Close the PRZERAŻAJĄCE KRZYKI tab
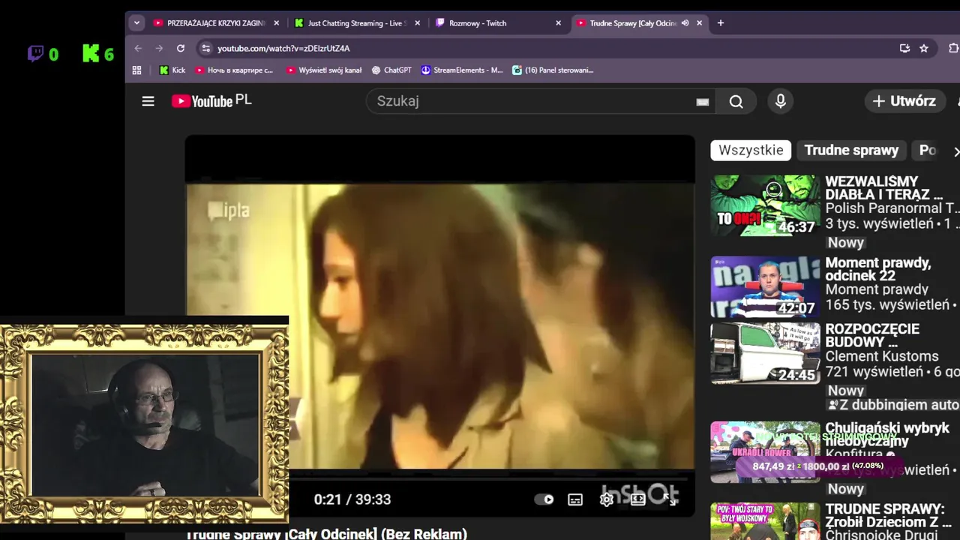 (x=276, y=23)
